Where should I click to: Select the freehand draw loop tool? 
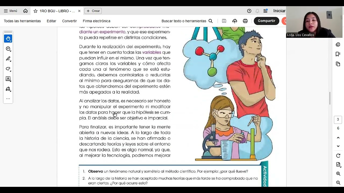(8, 69)
